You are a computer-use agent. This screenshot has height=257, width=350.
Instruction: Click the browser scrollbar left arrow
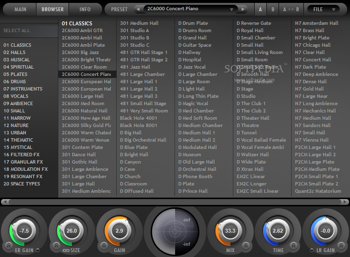tap(5, 202)
